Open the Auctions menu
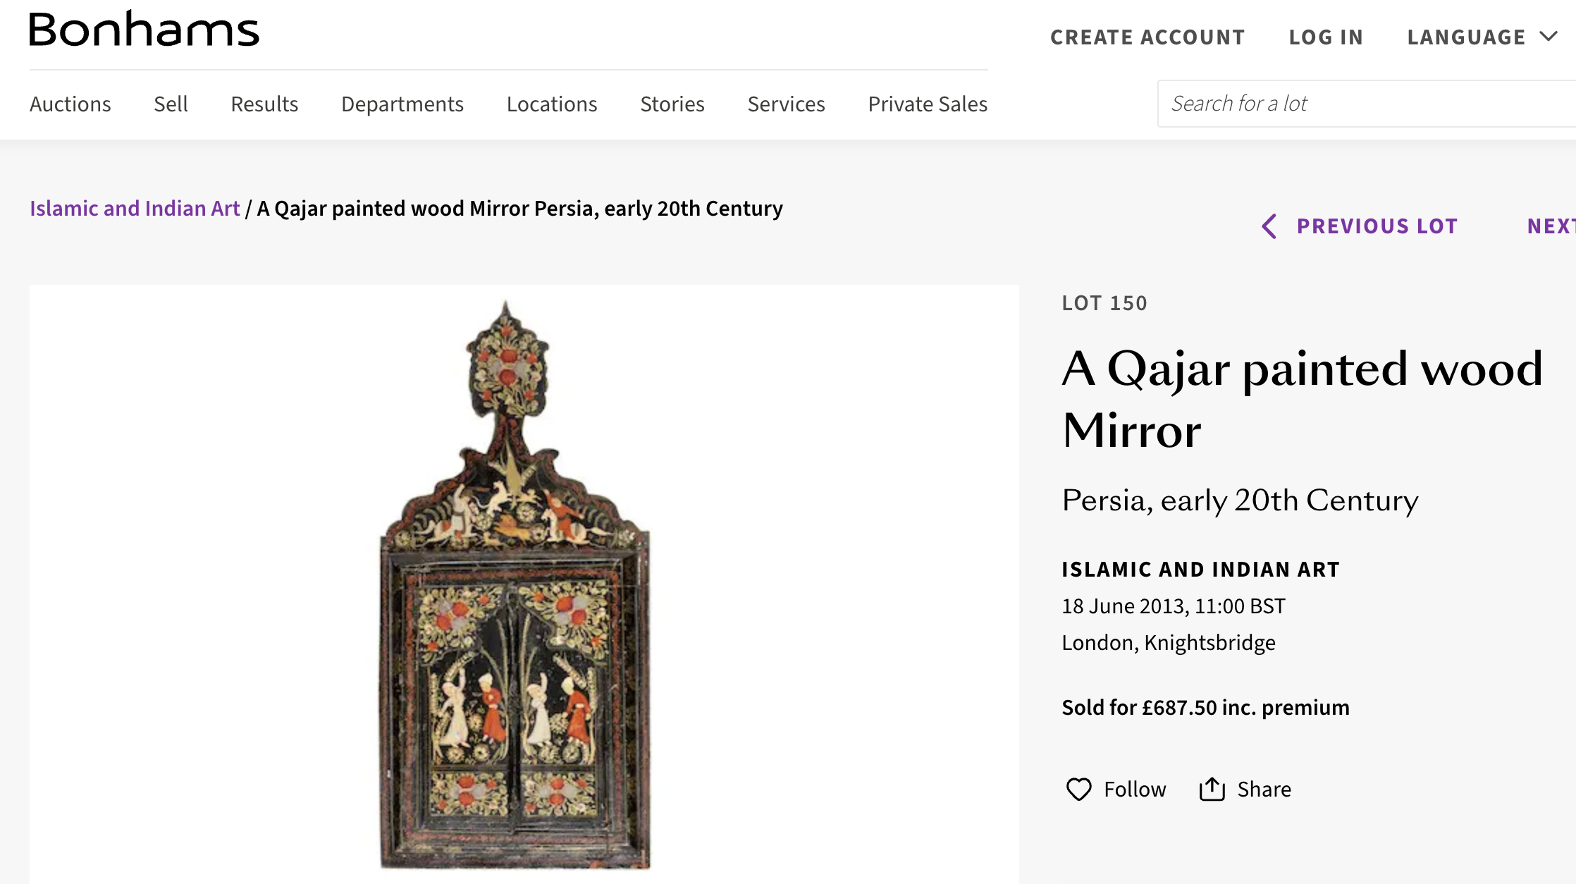This screenshot has height=884, width=1576. 70,104
